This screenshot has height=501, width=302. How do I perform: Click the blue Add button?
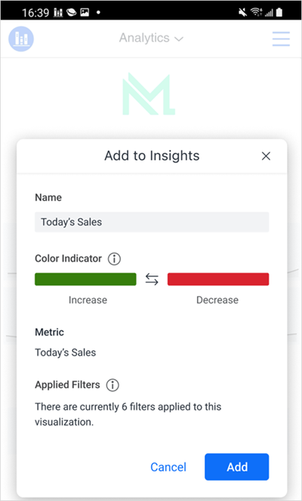237,467
